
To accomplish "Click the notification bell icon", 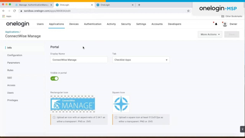I will (x=216, y=24).
